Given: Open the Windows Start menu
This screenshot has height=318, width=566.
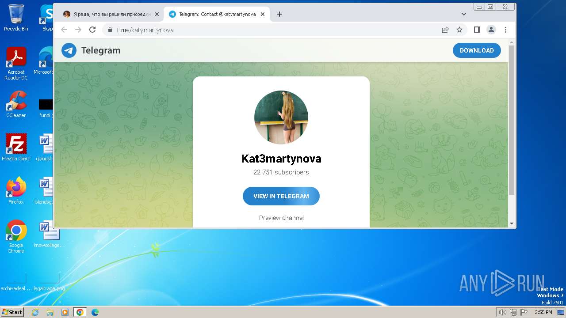Looking at the screenshot, I should tap(12, 312).
